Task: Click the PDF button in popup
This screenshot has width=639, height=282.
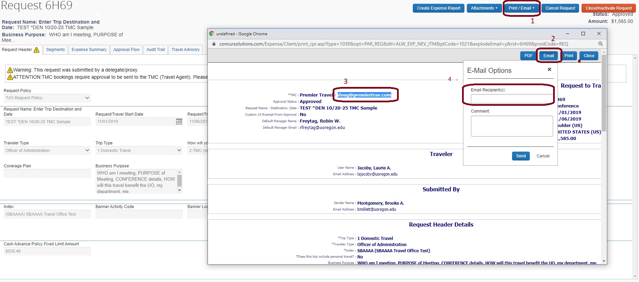Action: (x=528, y=56)
